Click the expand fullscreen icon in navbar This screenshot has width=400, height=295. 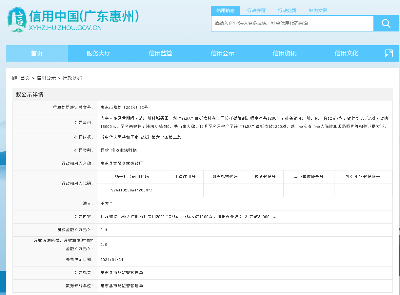tap(389, 53)
